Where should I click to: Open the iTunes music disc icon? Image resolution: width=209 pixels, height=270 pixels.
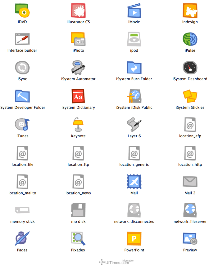click(22, 125)
